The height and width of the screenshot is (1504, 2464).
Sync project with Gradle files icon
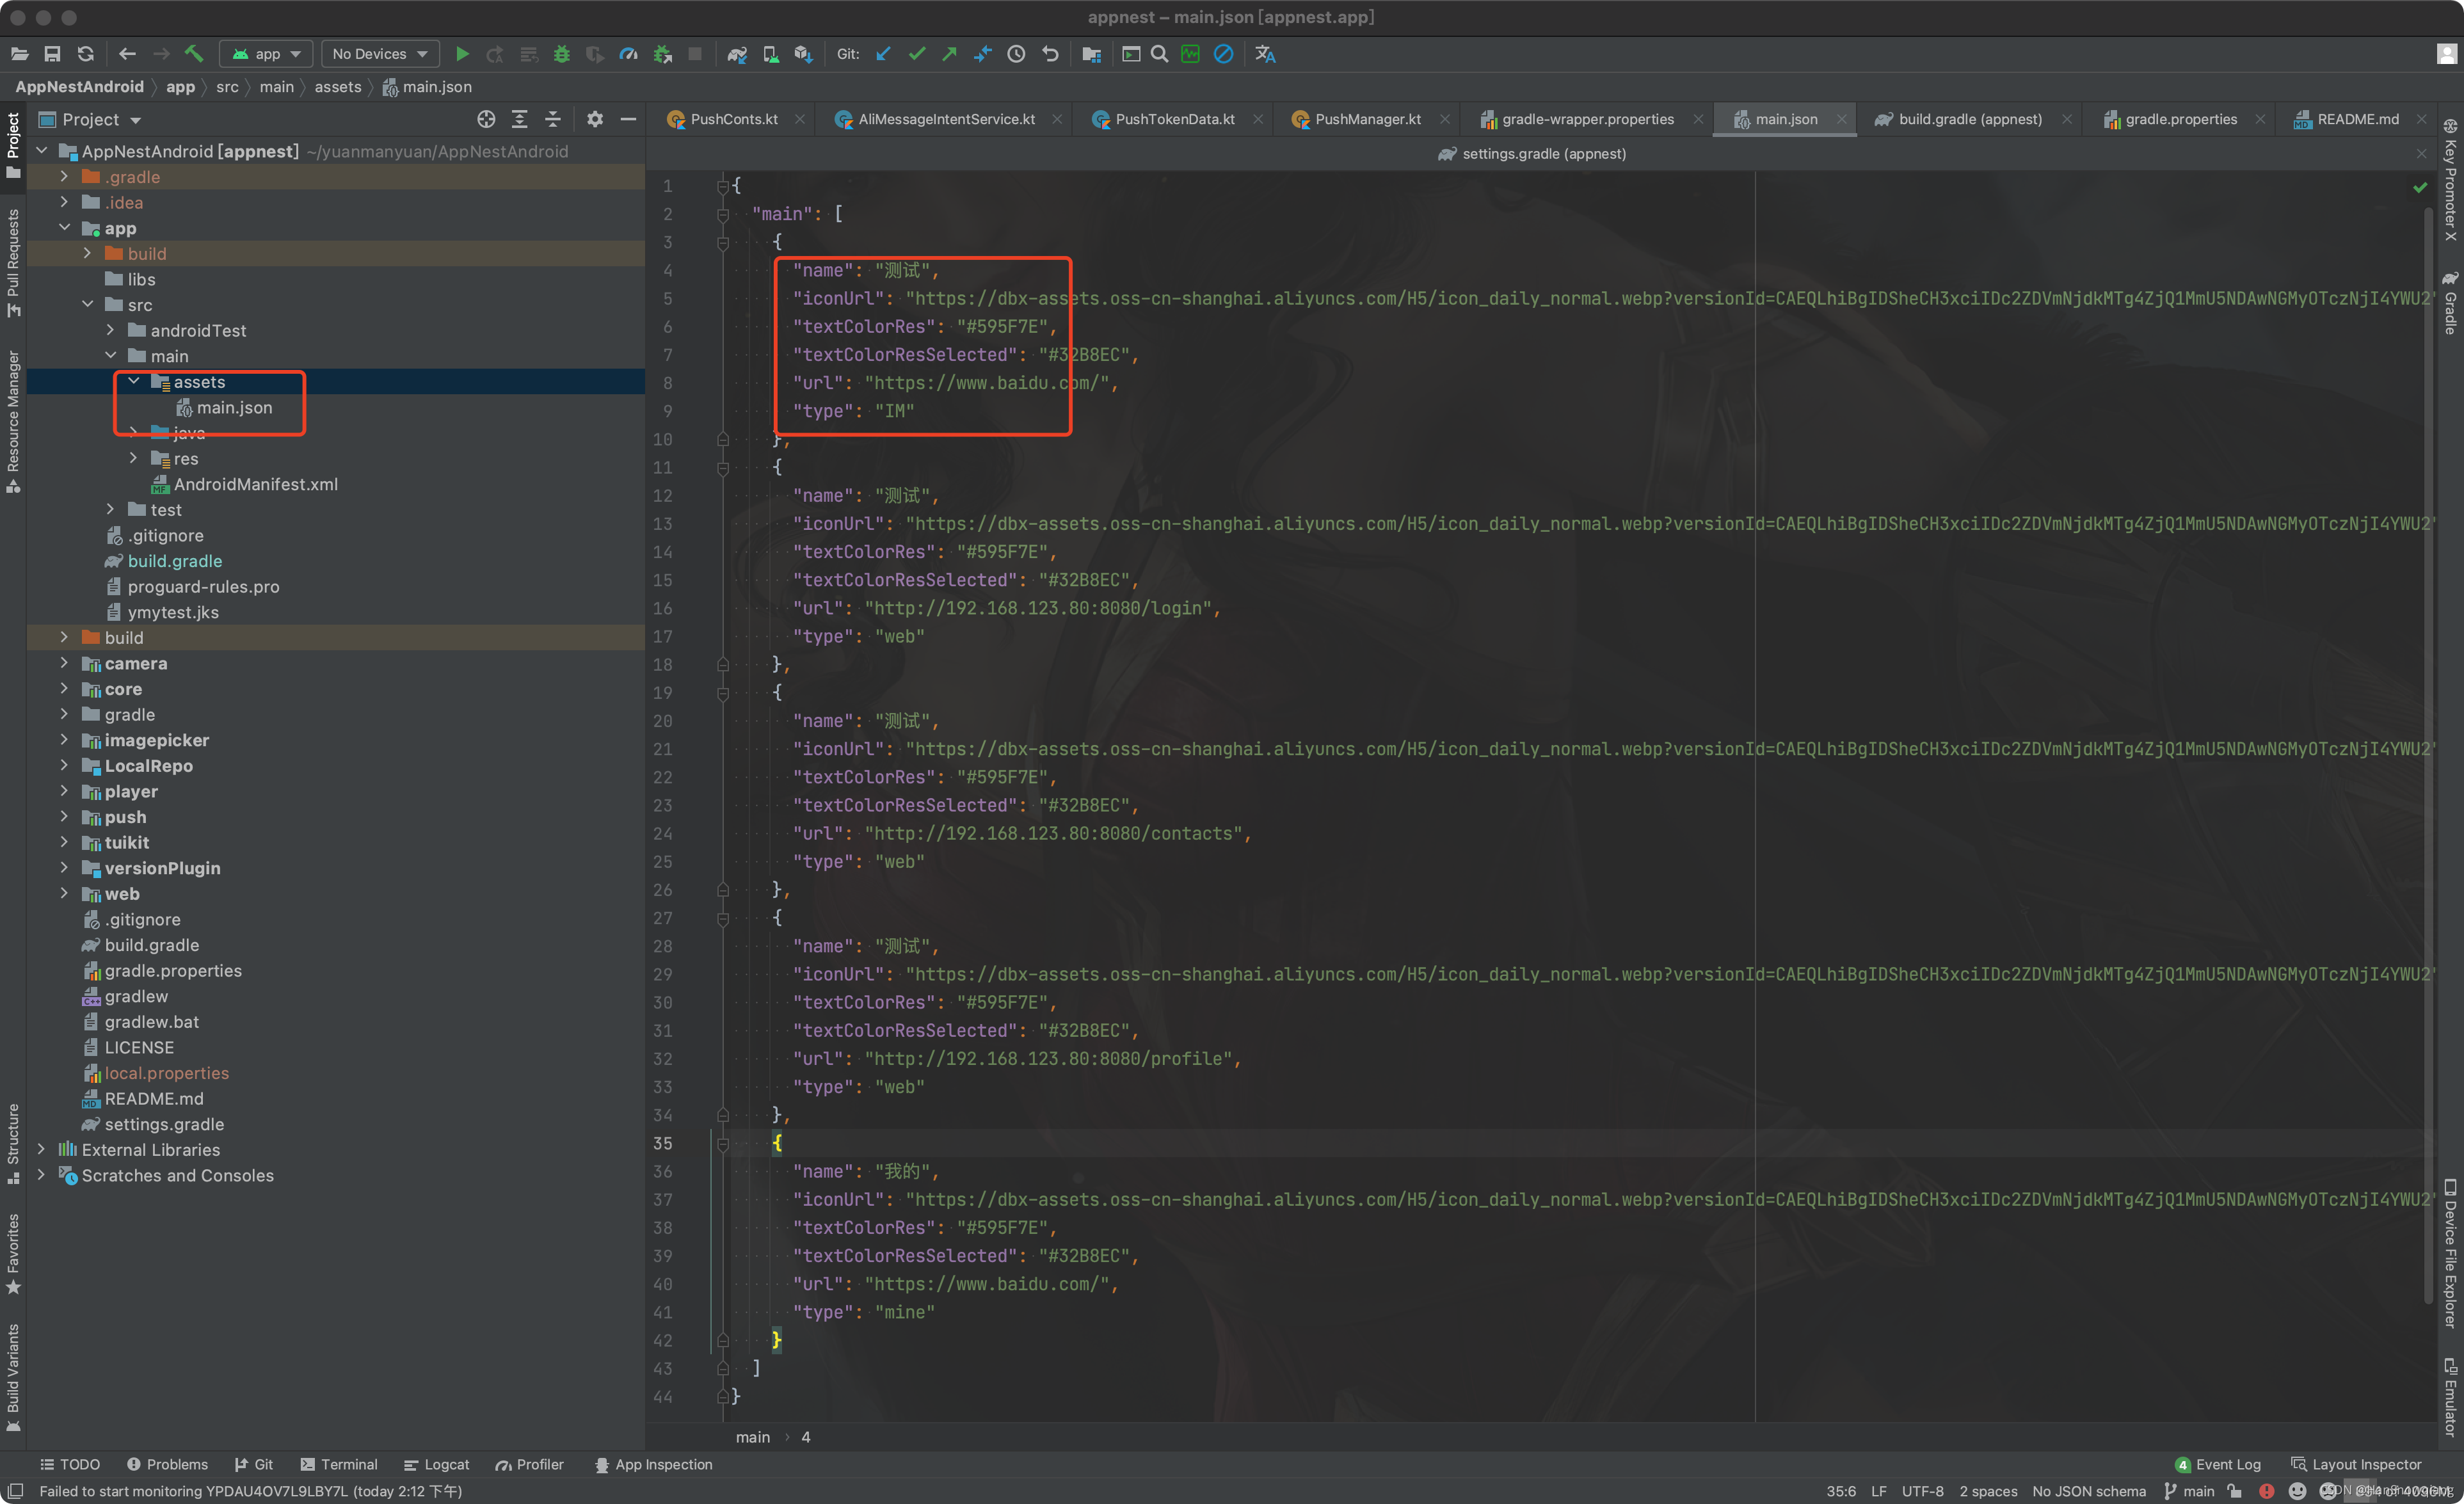tap(737, 54)
